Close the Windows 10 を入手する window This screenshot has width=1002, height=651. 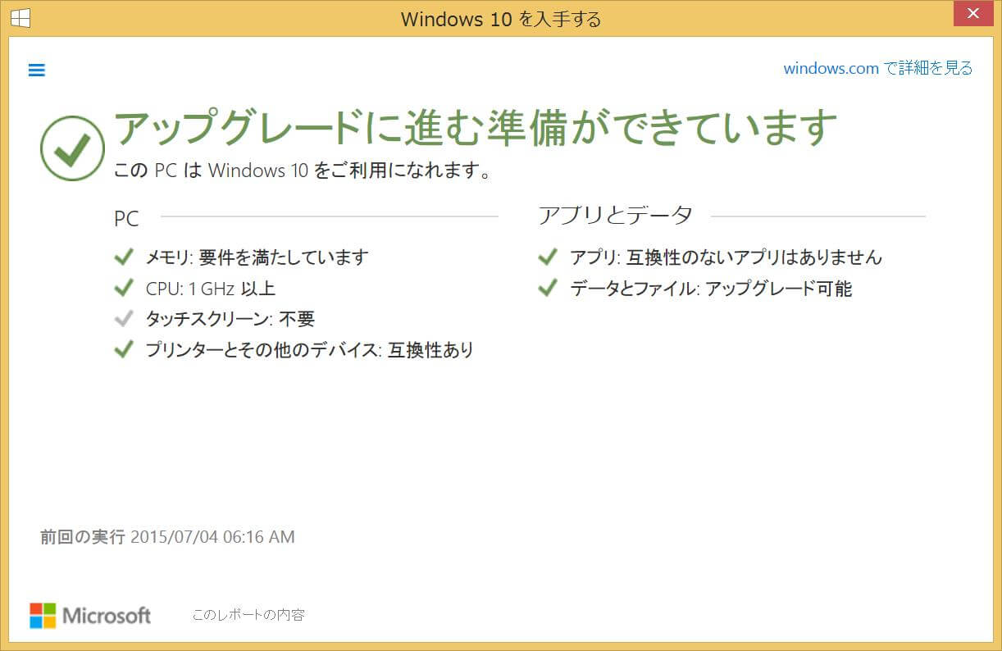pos(972,14)
